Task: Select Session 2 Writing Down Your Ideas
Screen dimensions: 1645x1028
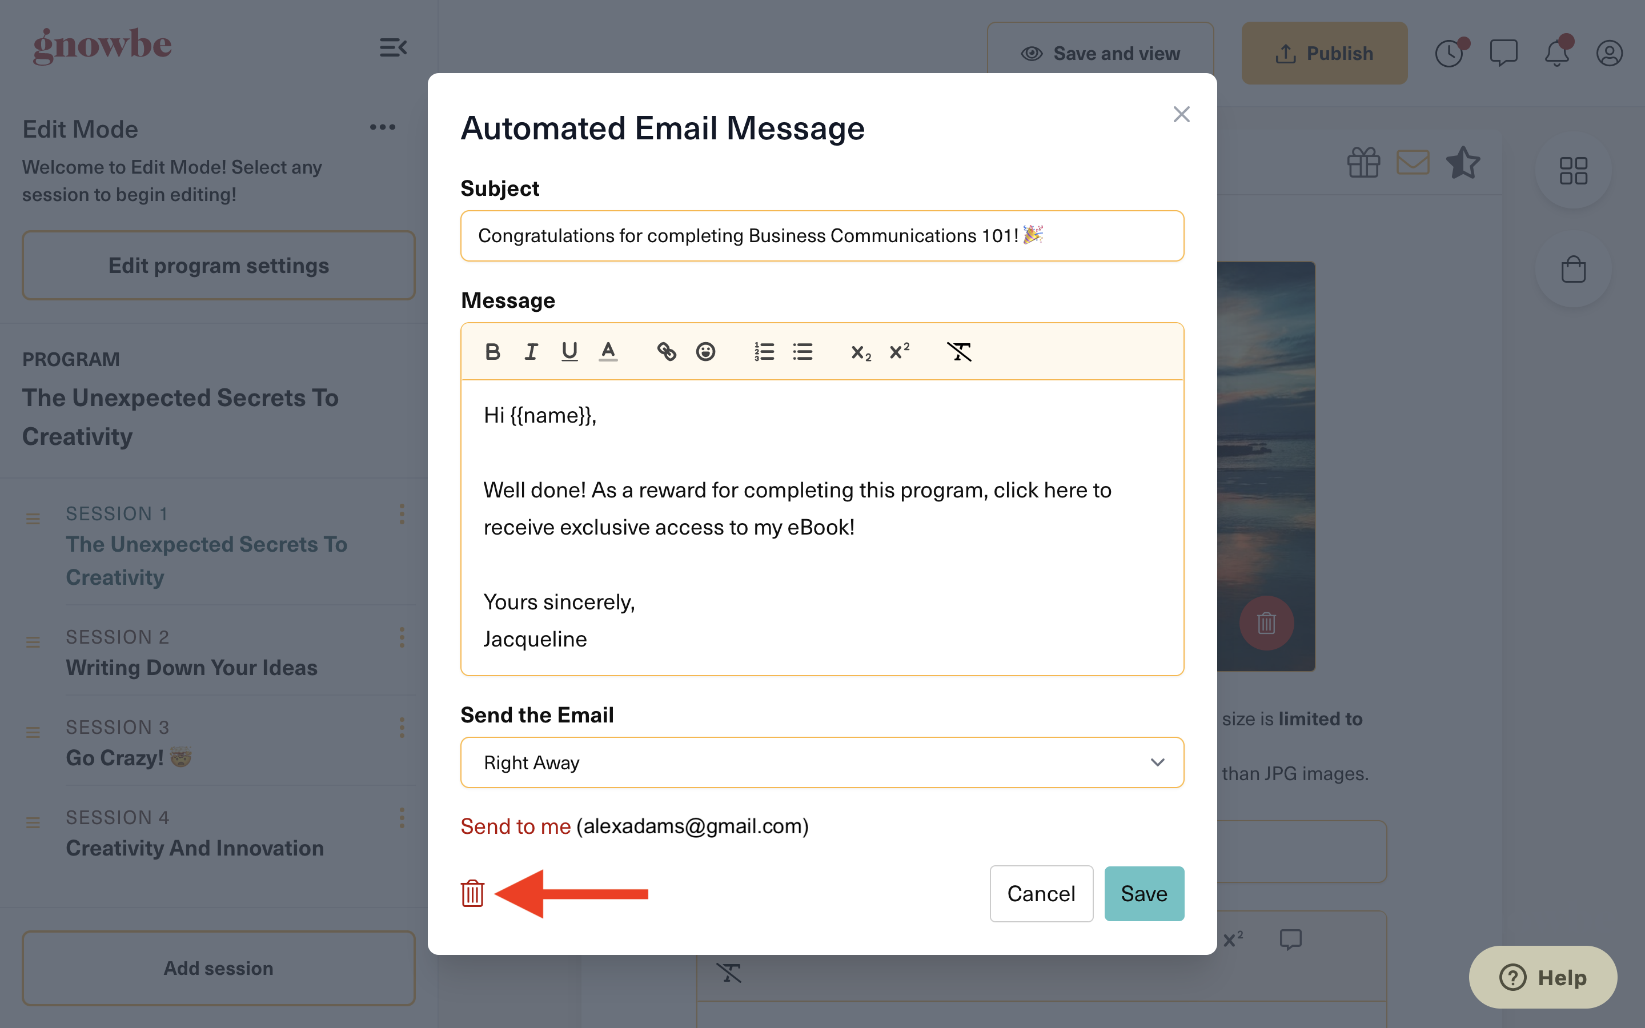Action: (x=192, y=668)
